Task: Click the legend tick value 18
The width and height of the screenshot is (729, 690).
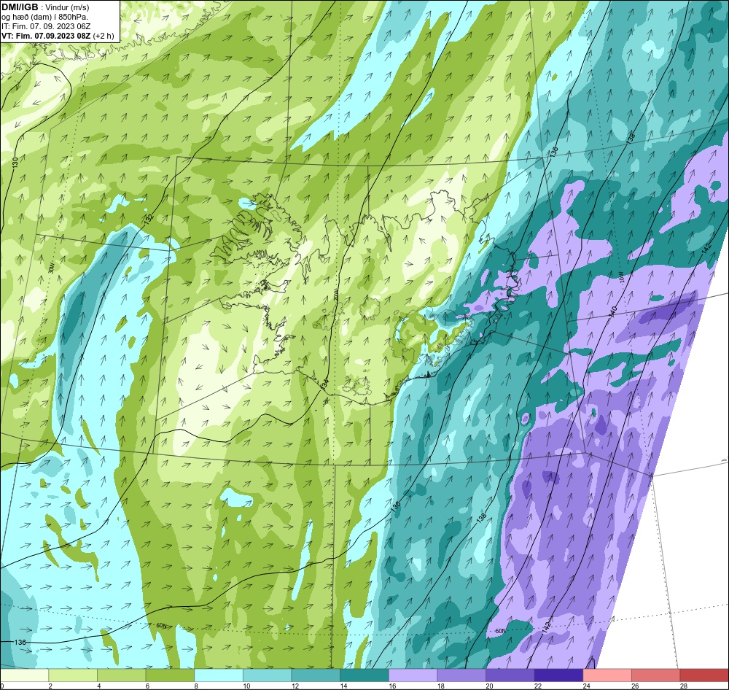Action: (441, 686)
